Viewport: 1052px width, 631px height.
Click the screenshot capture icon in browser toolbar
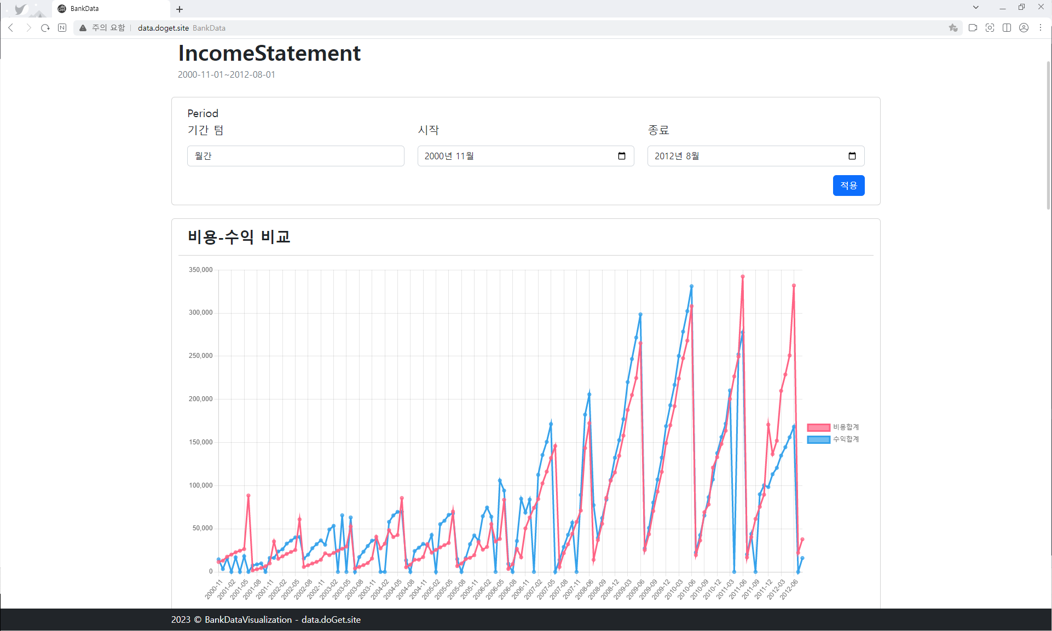pos(990,27)
